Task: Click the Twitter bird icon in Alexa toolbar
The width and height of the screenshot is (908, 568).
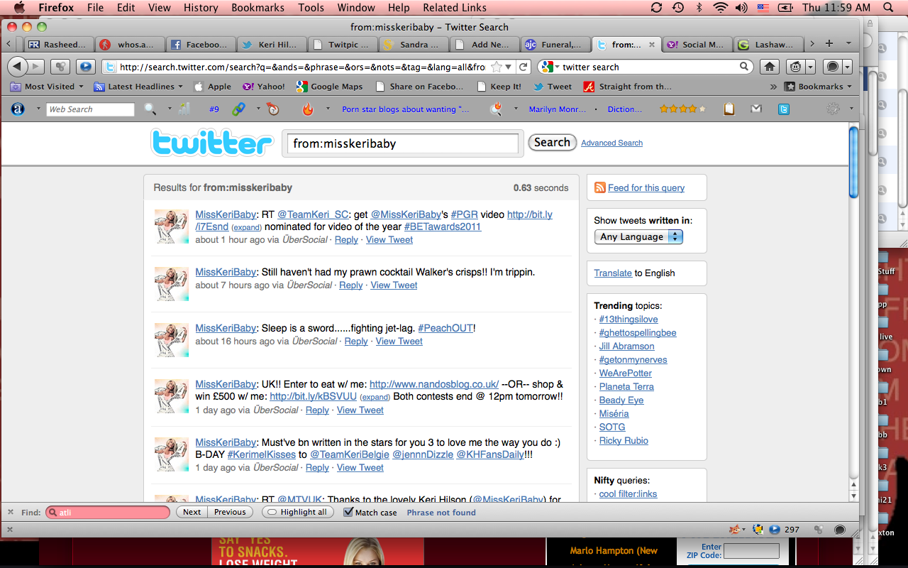Action: [784, 109]
